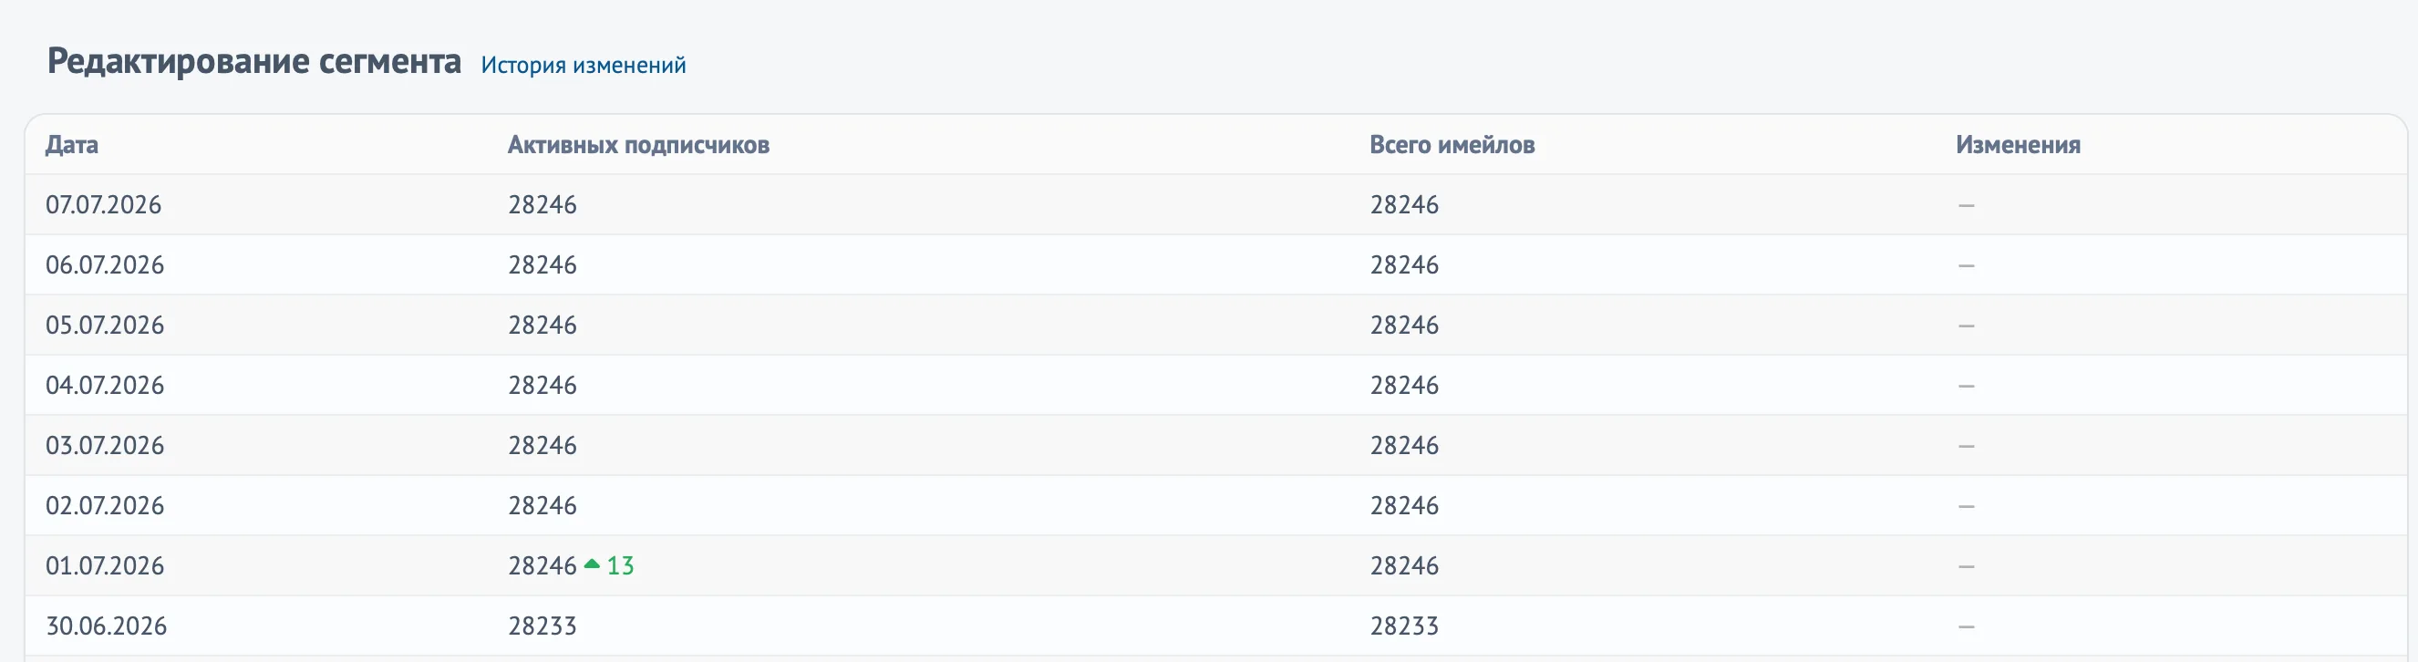Click the Редактирование сегмента heading
Viewport: 2418px width, 662px height.
pyautogui.click(x=254, y=61)
